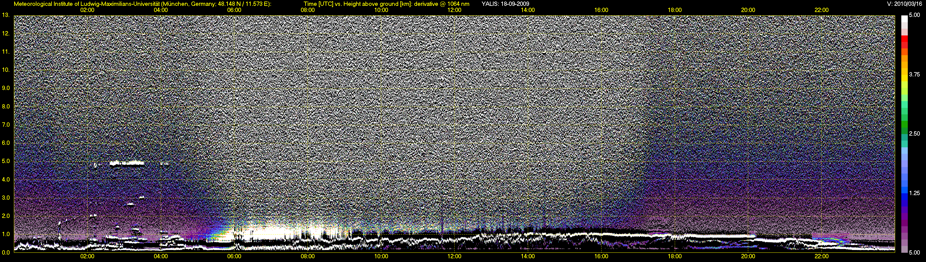The width and height of the screenshot is (926, 262).
Task: Click '12:00' on the upper time axis
Action: 454,10
